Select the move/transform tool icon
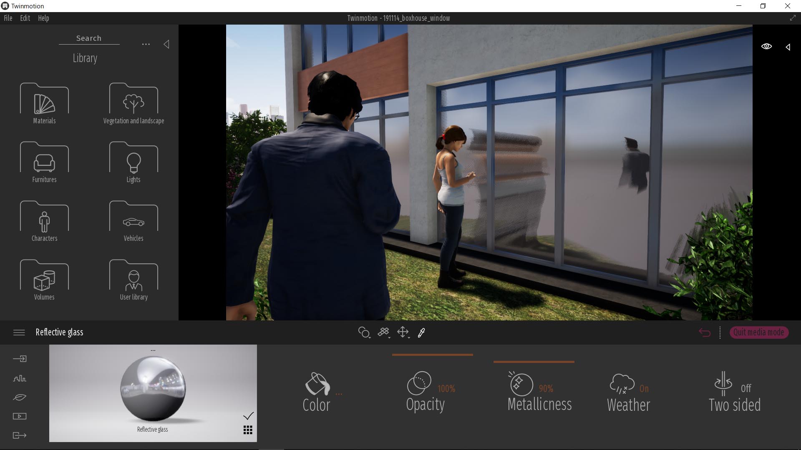801x450 pixels. coord(403,332)
